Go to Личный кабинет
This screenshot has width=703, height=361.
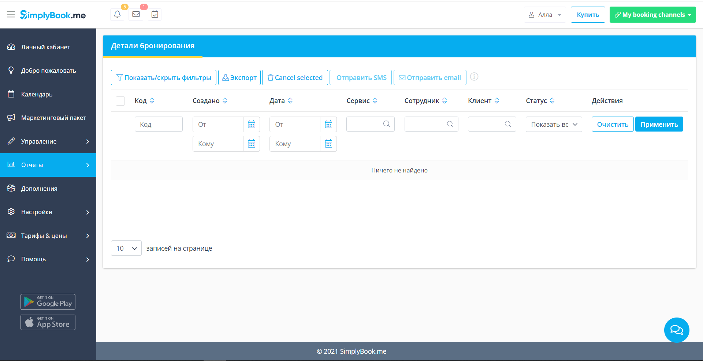(x=48, y=47)
